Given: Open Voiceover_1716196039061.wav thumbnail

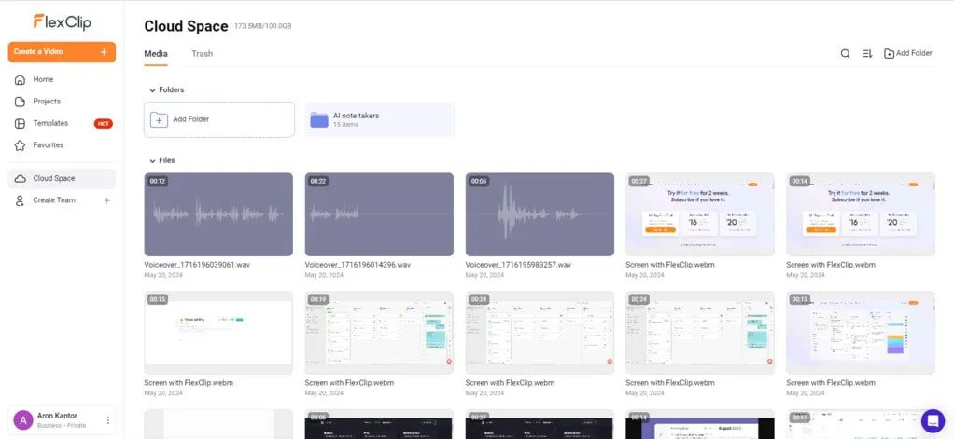Looking at the screenshot, I should tap(218, 214).
